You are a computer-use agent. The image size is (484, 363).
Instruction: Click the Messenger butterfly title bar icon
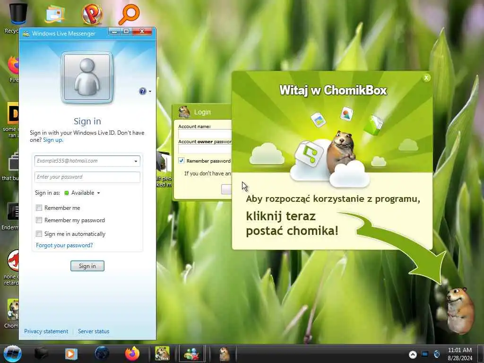click(26, 34)
